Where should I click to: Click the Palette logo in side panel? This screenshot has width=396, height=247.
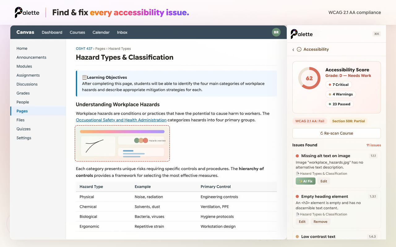coord(302,34)
